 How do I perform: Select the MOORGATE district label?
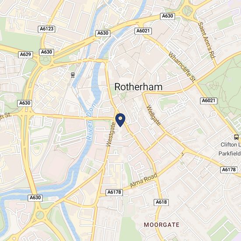(x=162, y=225)
